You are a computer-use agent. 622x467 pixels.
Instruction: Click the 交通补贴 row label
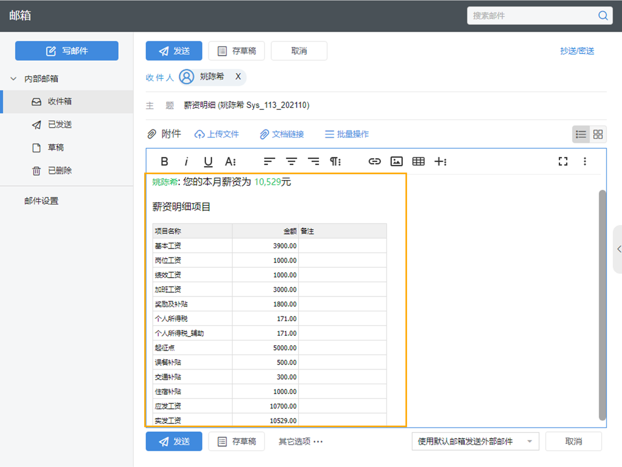pyautogui.click(x=168, y=377)
